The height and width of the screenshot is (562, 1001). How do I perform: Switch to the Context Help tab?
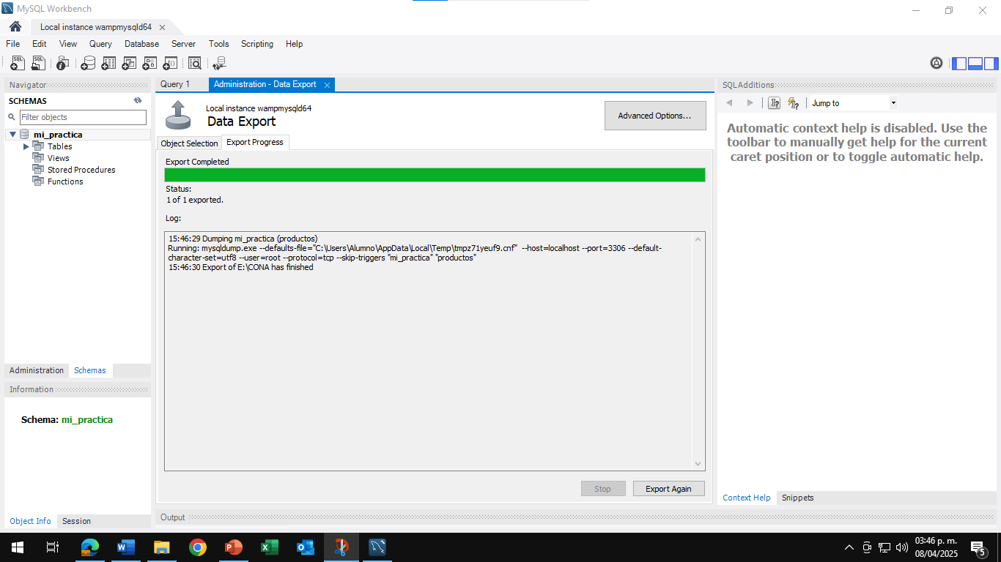coord(747,498)
